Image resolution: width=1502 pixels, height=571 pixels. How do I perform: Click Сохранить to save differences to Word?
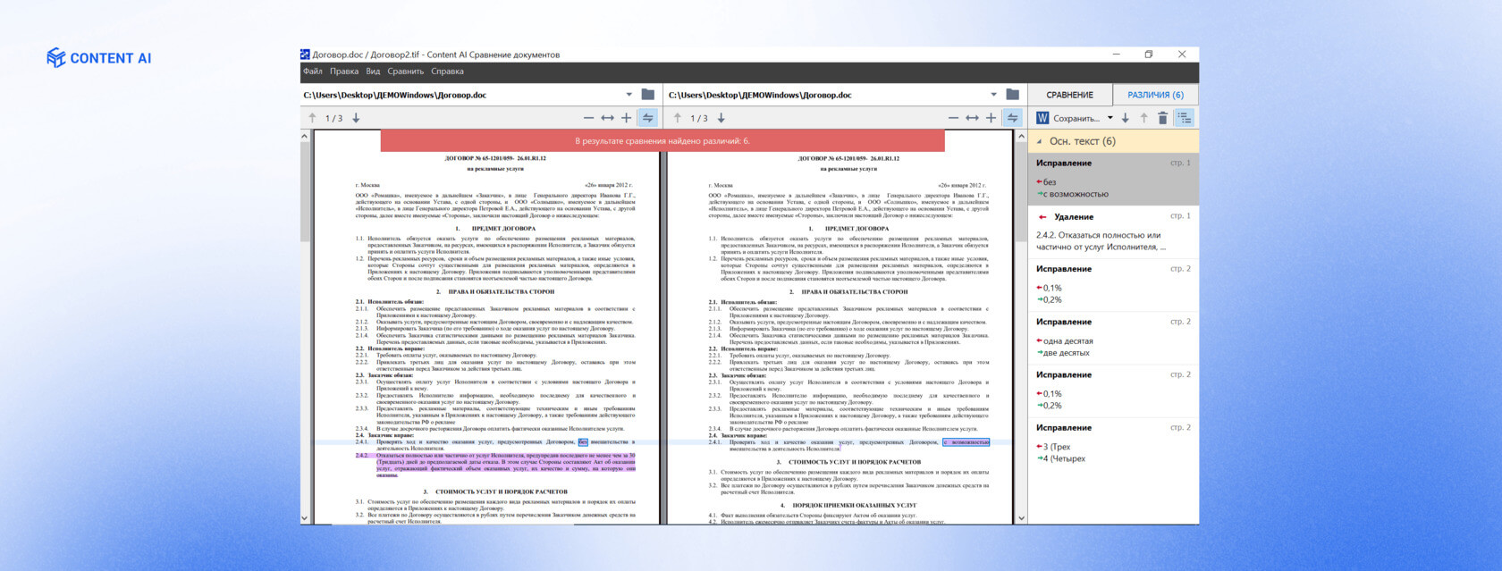(x=1067, y=118)
